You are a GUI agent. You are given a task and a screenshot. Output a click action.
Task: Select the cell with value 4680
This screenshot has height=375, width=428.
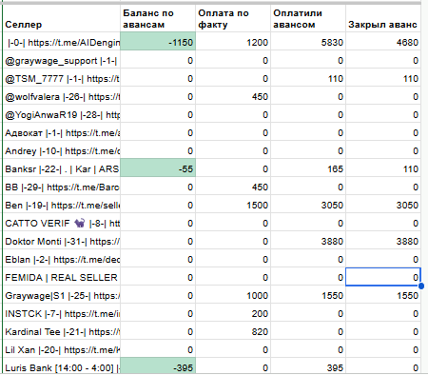[x=383, y=41]
